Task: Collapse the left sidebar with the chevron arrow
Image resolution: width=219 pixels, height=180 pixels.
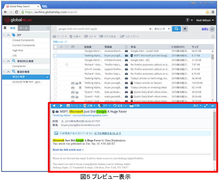Action: [48, 28]
